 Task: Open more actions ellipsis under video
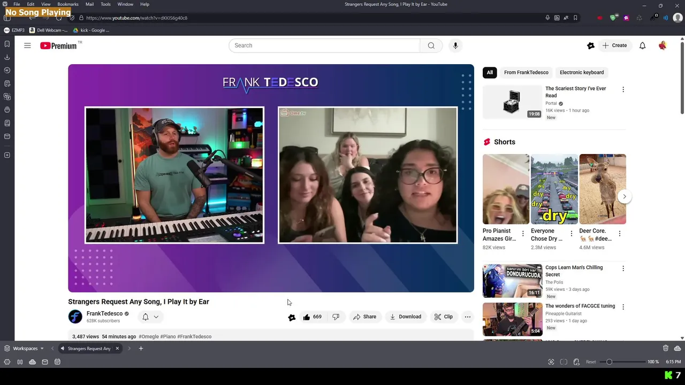click(468, 317)
